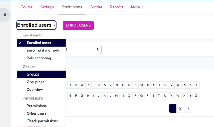Choose the Permissions menu item
Viewport: 214px width, 127px height.
(x=41, y=106)
